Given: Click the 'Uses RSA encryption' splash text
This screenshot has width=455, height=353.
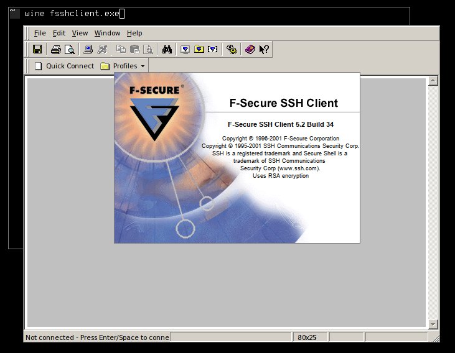Looking at the screenshot, I should point(281,176).
